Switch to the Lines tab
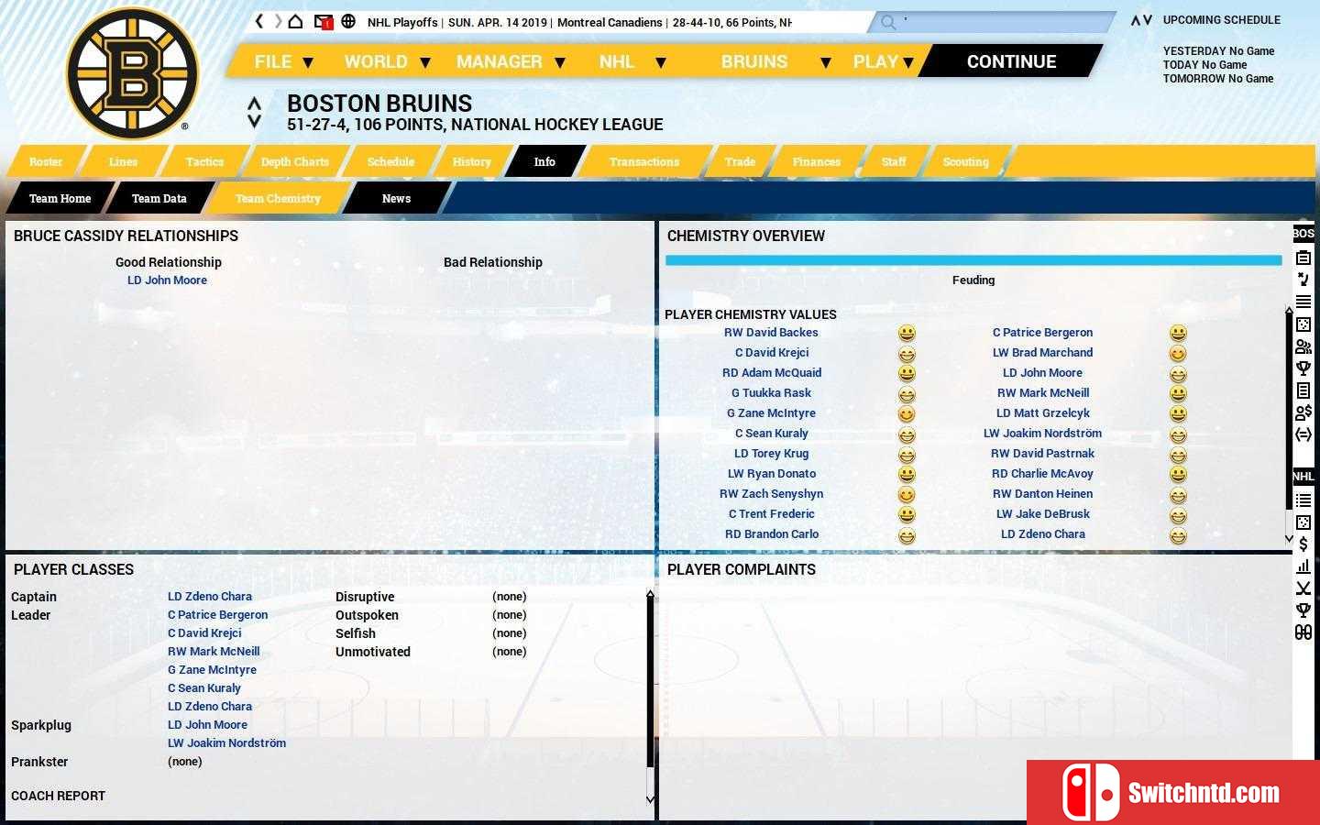Viewport: 1320px width, 825px height. point(123,161)
